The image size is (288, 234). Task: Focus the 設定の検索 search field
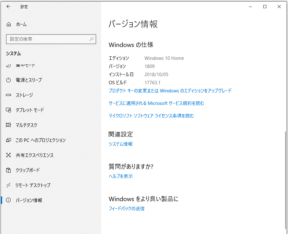pos(47,39)
